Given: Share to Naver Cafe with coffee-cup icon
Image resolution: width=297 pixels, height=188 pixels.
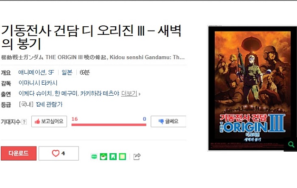Looking at the screenshot, I should coord(104,157).
